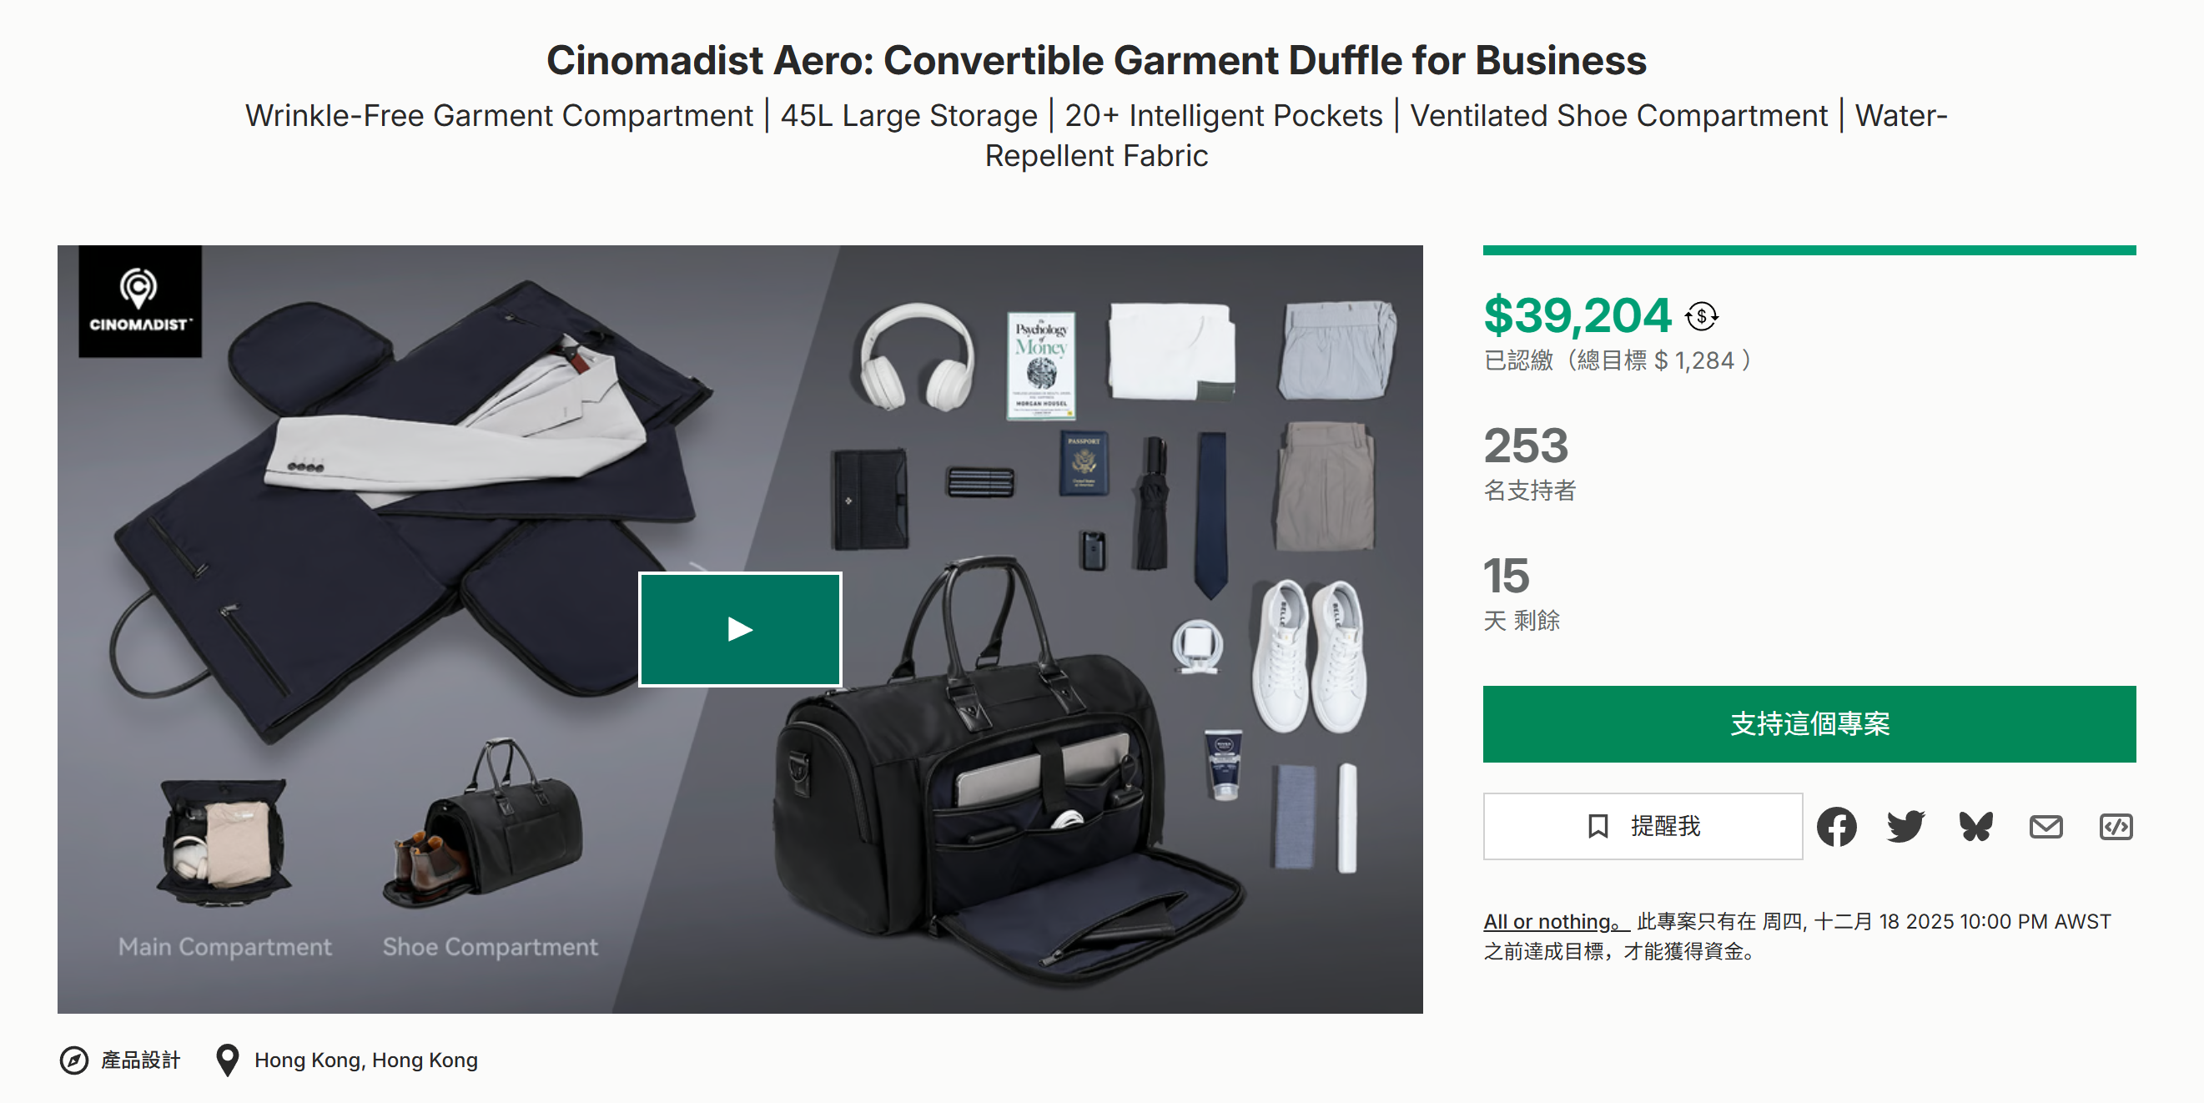Click the location pin icon beside Hong Kong
The width and height of the screenshot is (2204, 1103).
227,1060
